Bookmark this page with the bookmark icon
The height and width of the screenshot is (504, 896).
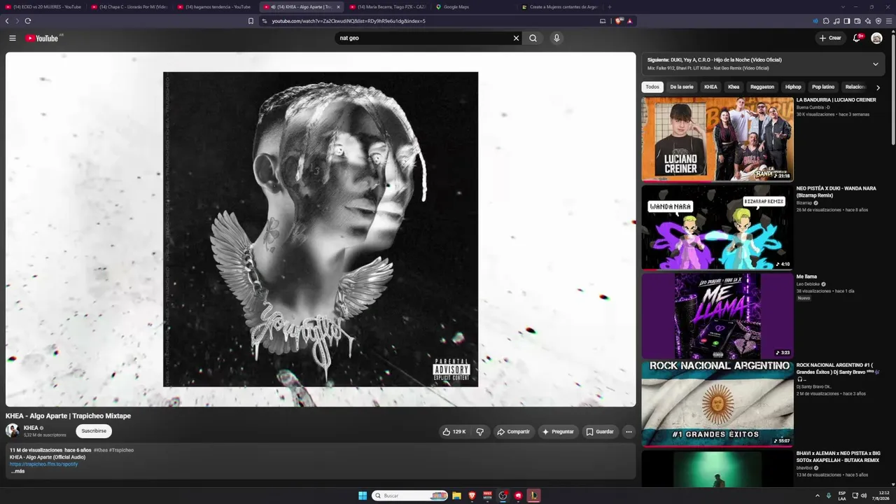[x=251, y=21]
